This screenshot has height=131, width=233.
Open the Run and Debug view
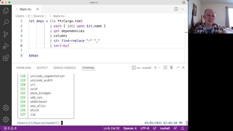6,46
